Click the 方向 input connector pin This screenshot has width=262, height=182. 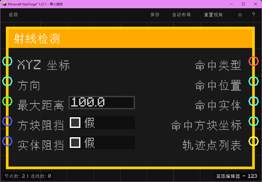click(x=7, y=81)
